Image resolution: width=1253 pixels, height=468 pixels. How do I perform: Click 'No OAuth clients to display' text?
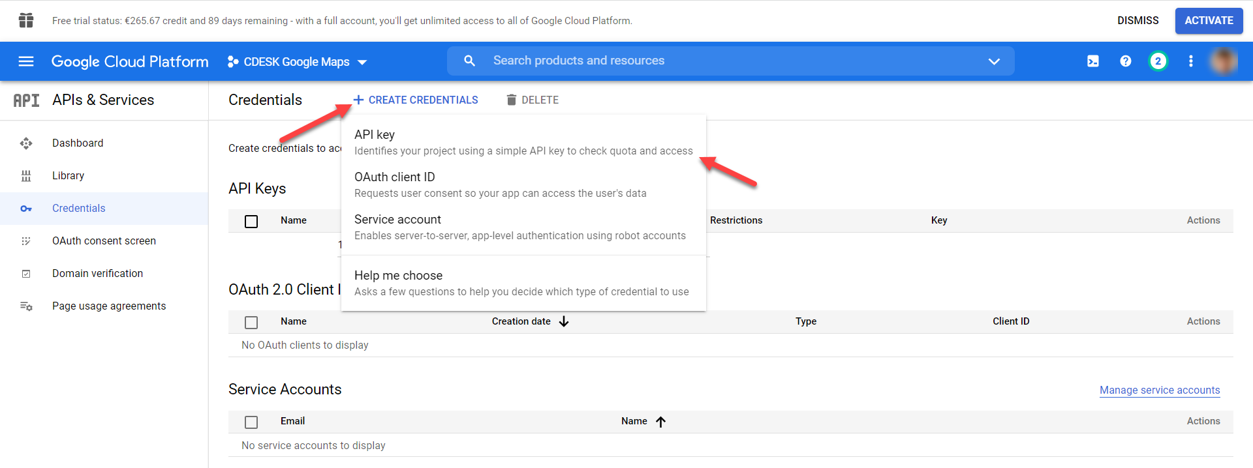tap(305, 345)
